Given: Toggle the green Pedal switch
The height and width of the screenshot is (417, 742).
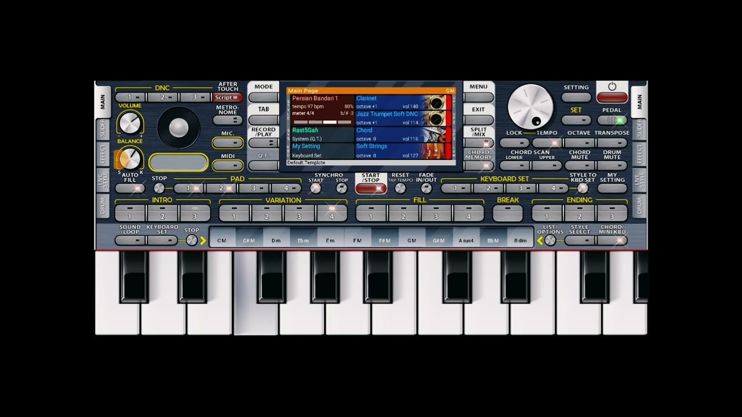Looking at the screenshot, I should [x=612, y=120].
